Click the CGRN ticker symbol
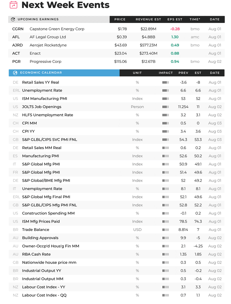The image size is (231, 304). [x=18, y=29]
